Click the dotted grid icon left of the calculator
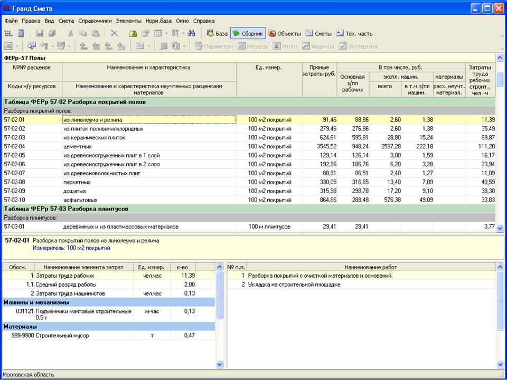The height and width of the screenshot is (380, 507). click(x=8, y=33)
